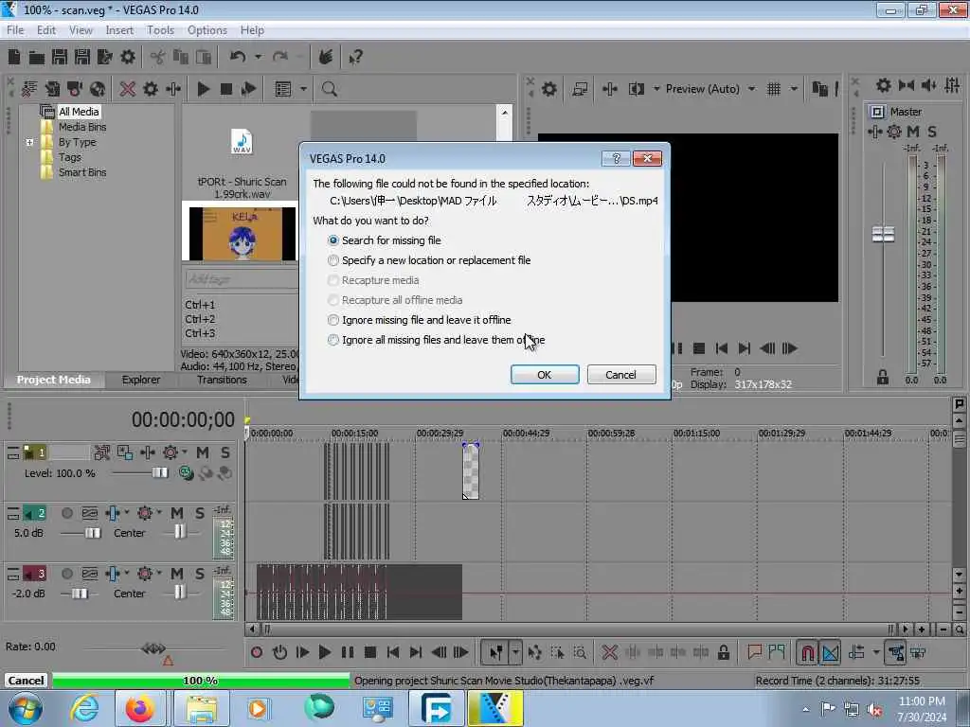Viewport: 970px width, 727px height.
Task: Open project using the folder icon
Action: coord(37,58)
